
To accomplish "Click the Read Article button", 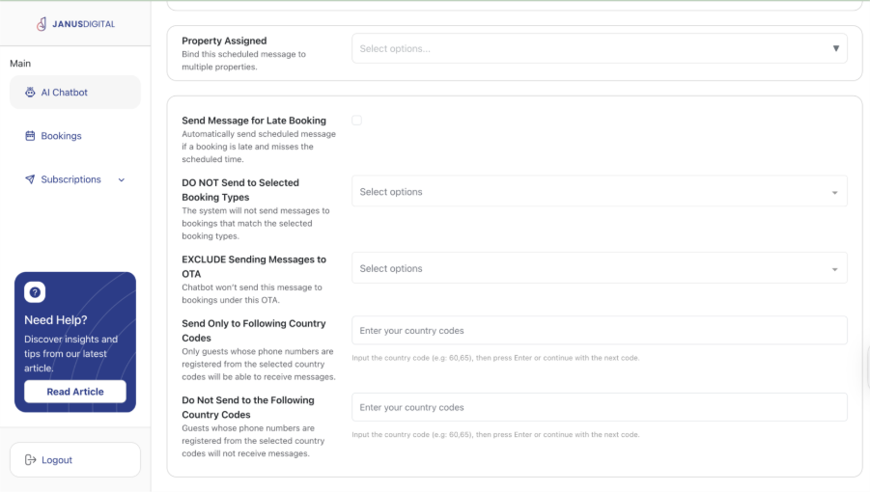I will [74, 392].
